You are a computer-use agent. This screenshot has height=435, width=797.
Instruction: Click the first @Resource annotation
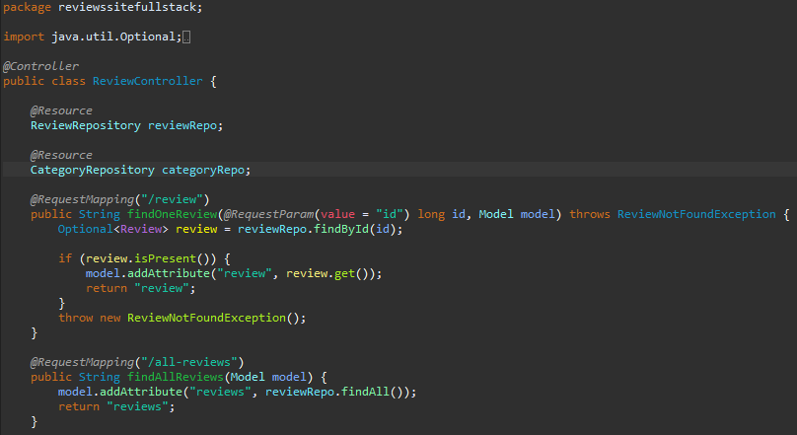pos(61,110)
